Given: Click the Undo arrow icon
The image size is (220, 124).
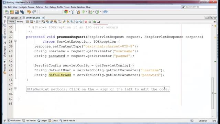Looking at the screenshot, I should (29, 12).
